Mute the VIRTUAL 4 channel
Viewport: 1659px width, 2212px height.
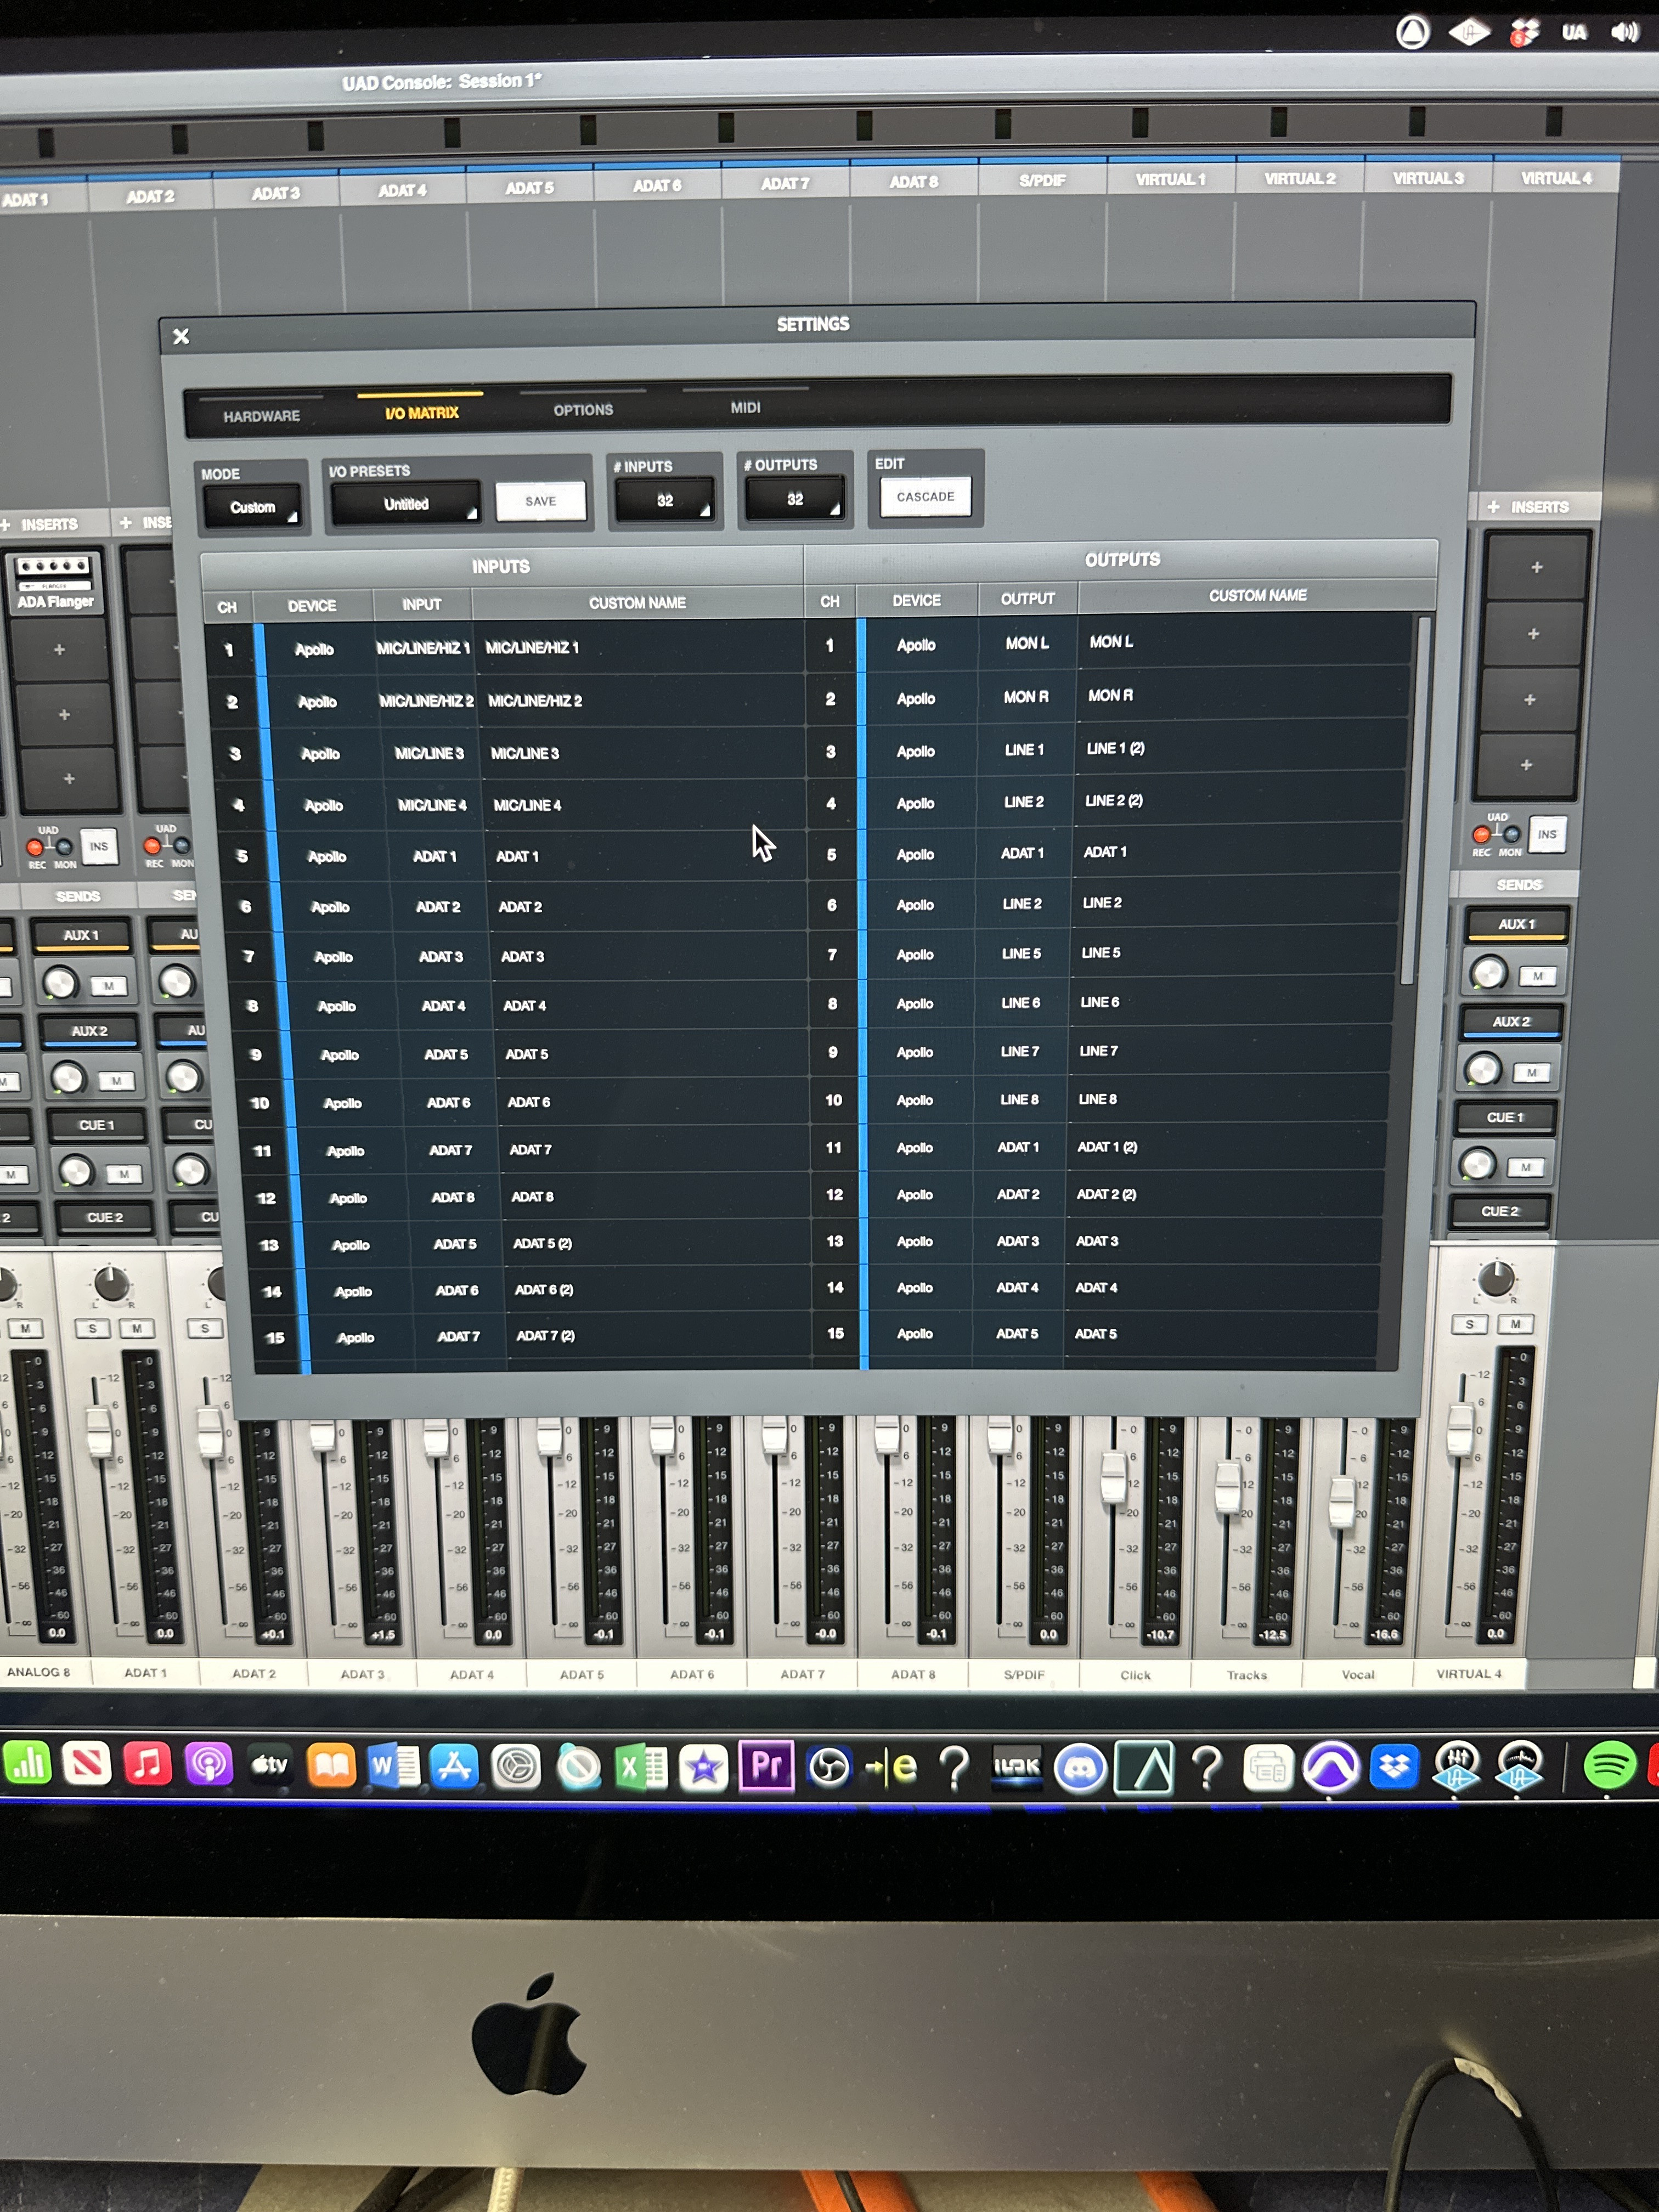pyautogui.click(x=1515, y=1324)
